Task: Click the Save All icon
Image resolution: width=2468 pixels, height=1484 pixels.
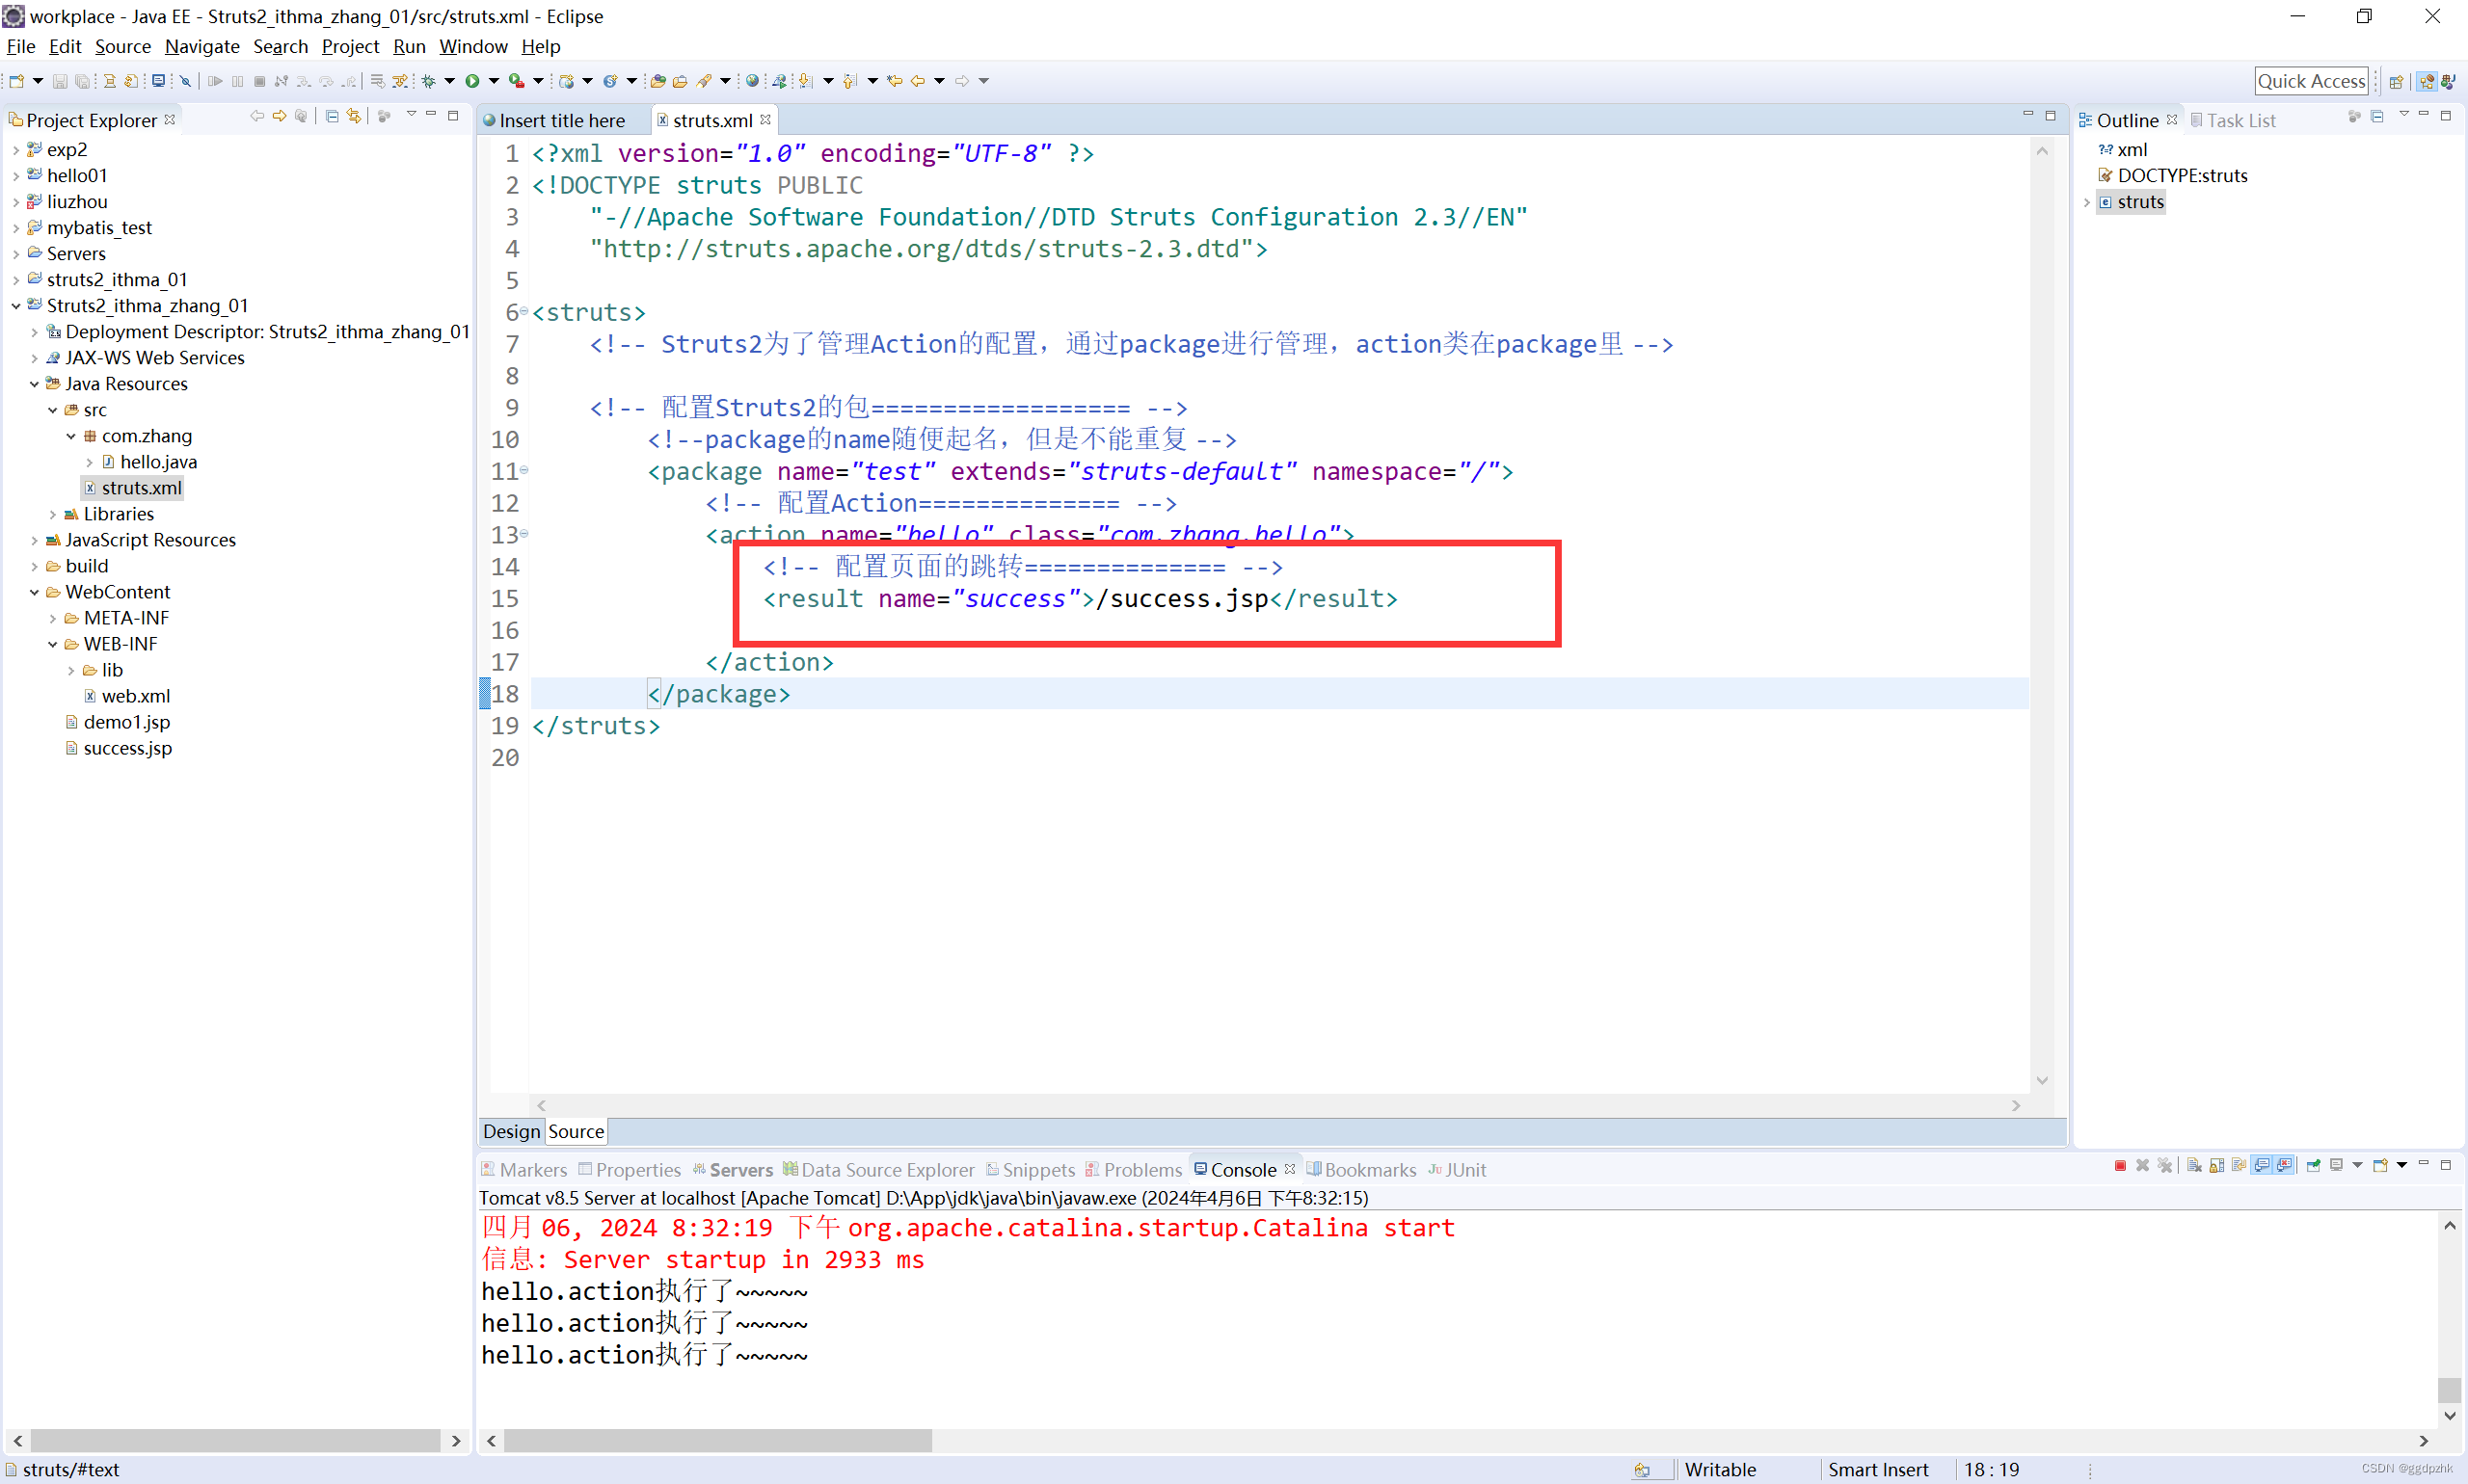Action: (82, 81)
